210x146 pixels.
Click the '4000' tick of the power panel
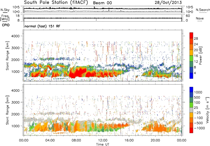pyautogui.click(x=15, y=36)
